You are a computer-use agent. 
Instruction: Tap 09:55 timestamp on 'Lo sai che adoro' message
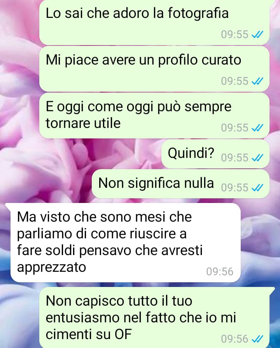(234, 35)
